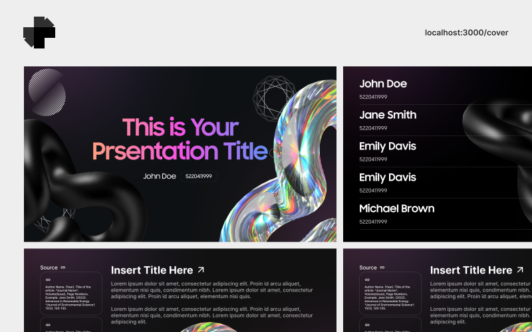Click arrow icon beside left slide's Insert Title
The image size is (532, 332).
point(201,270)
